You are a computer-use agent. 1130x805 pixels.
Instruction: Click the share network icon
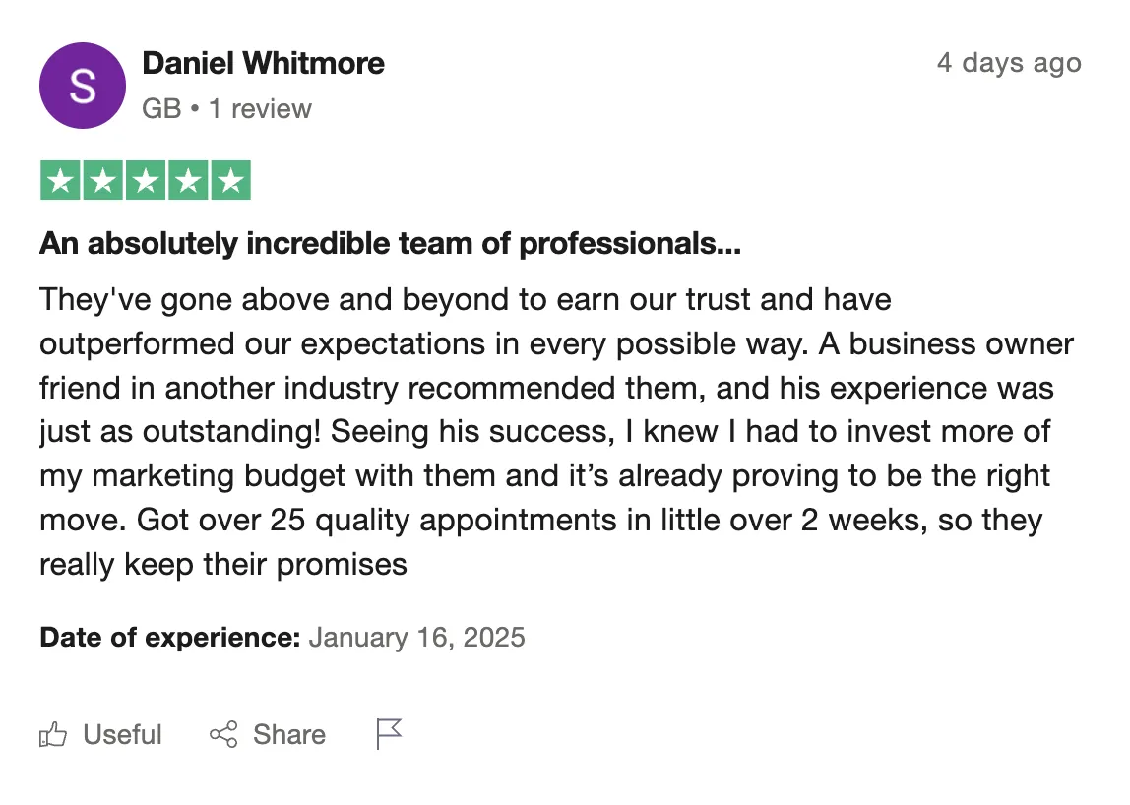pos(223,734)
